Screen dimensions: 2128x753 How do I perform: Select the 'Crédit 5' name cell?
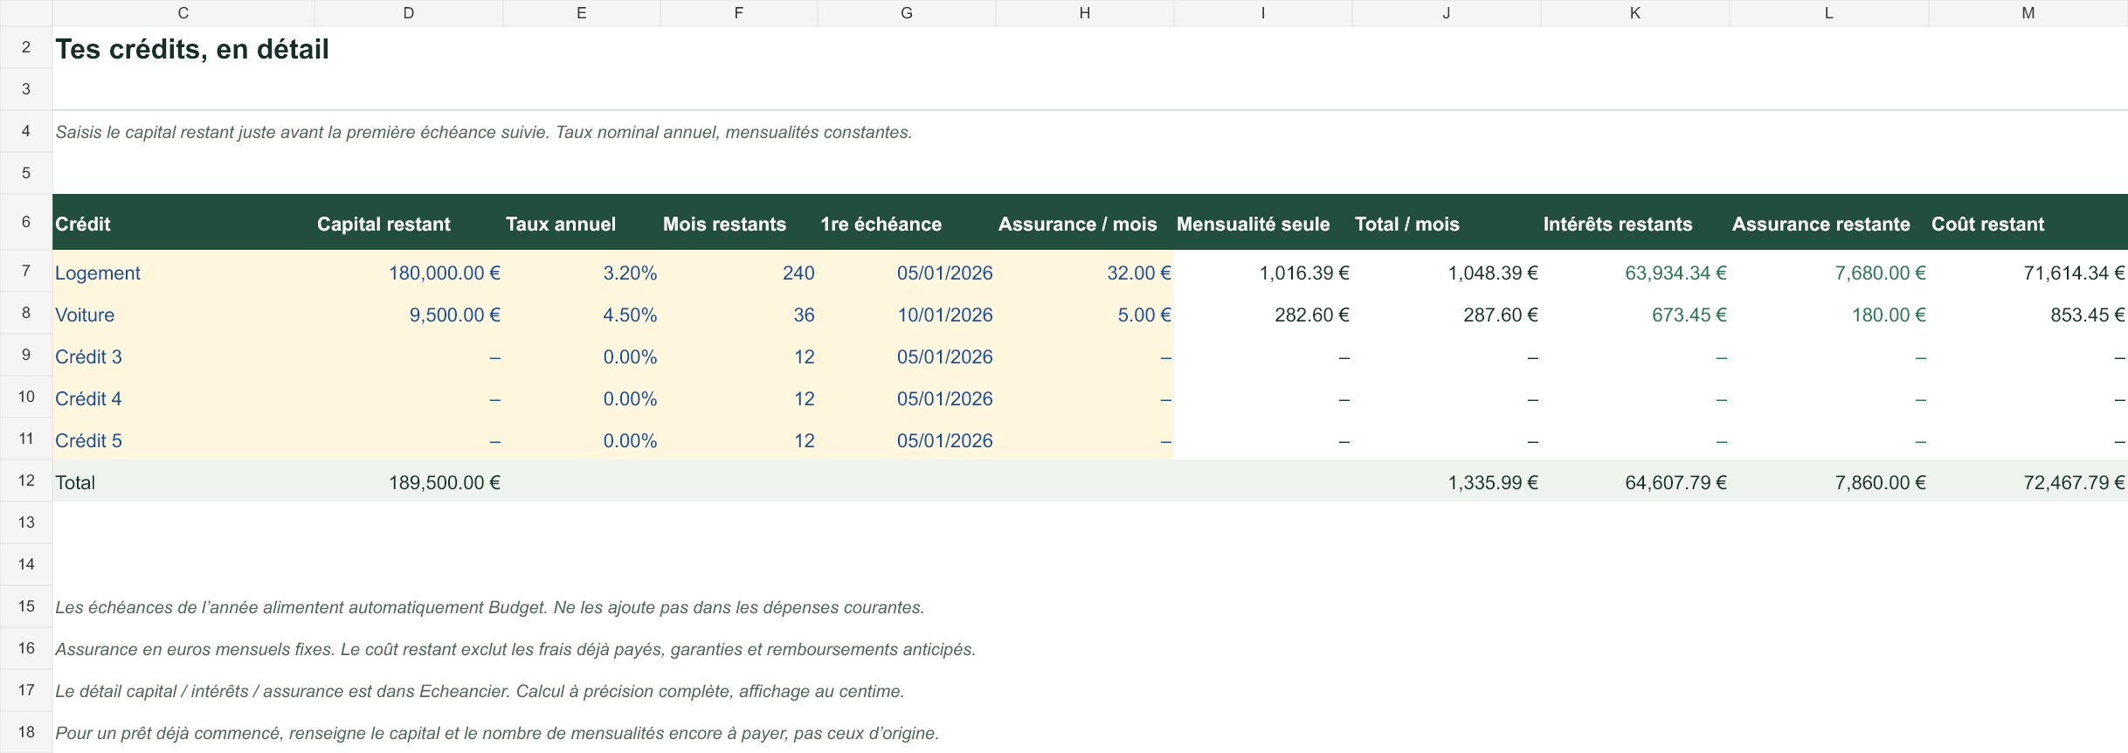pyautogui.click(x=183, y=440)
